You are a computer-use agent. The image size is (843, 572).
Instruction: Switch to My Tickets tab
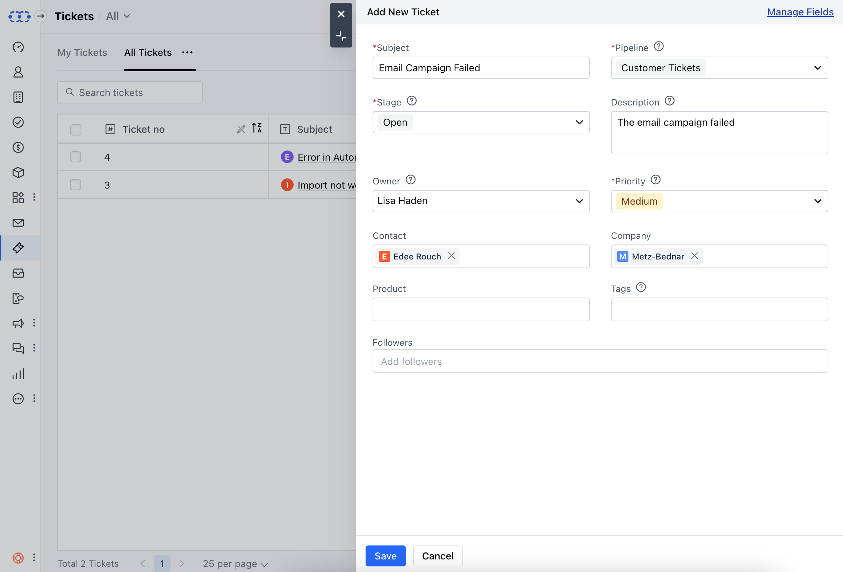pyautogui.click(x=82, y=53)
